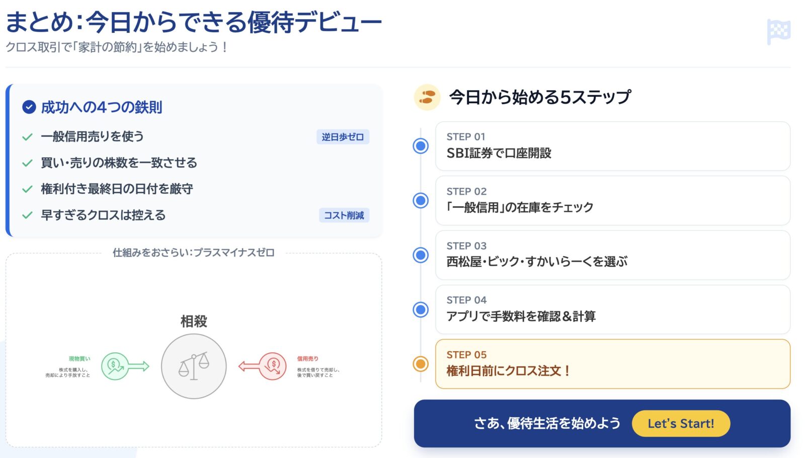Select the orange STEP 05 timeline marker
This screenshot has height=458, width=805.
pyautogui.click(x=421, y=364)
